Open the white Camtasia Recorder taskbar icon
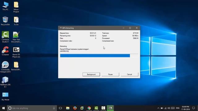 coord(103,108)
